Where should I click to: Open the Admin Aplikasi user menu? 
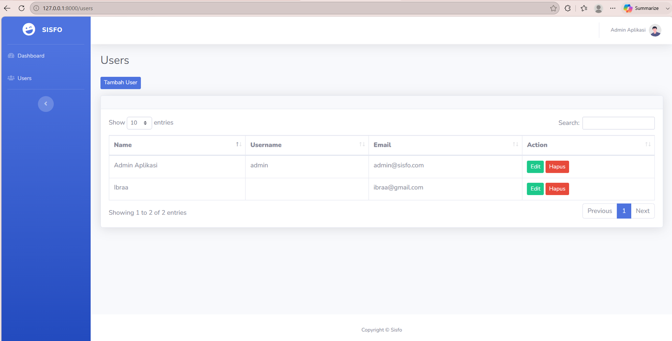(x=636, y=30)
